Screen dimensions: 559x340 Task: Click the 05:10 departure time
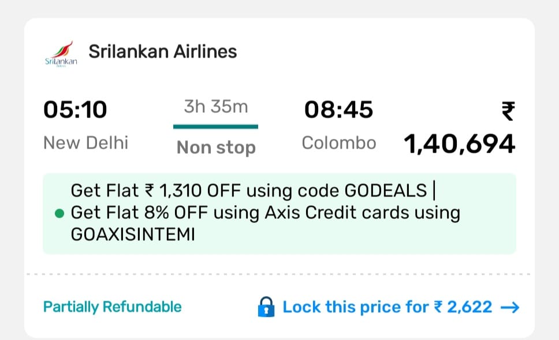[x=76, y=109]
